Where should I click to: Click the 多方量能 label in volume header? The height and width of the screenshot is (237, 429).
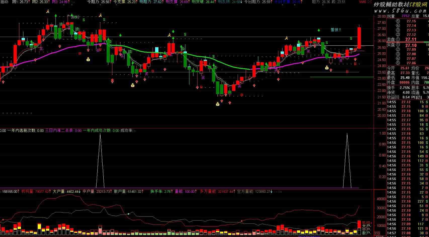208,192
